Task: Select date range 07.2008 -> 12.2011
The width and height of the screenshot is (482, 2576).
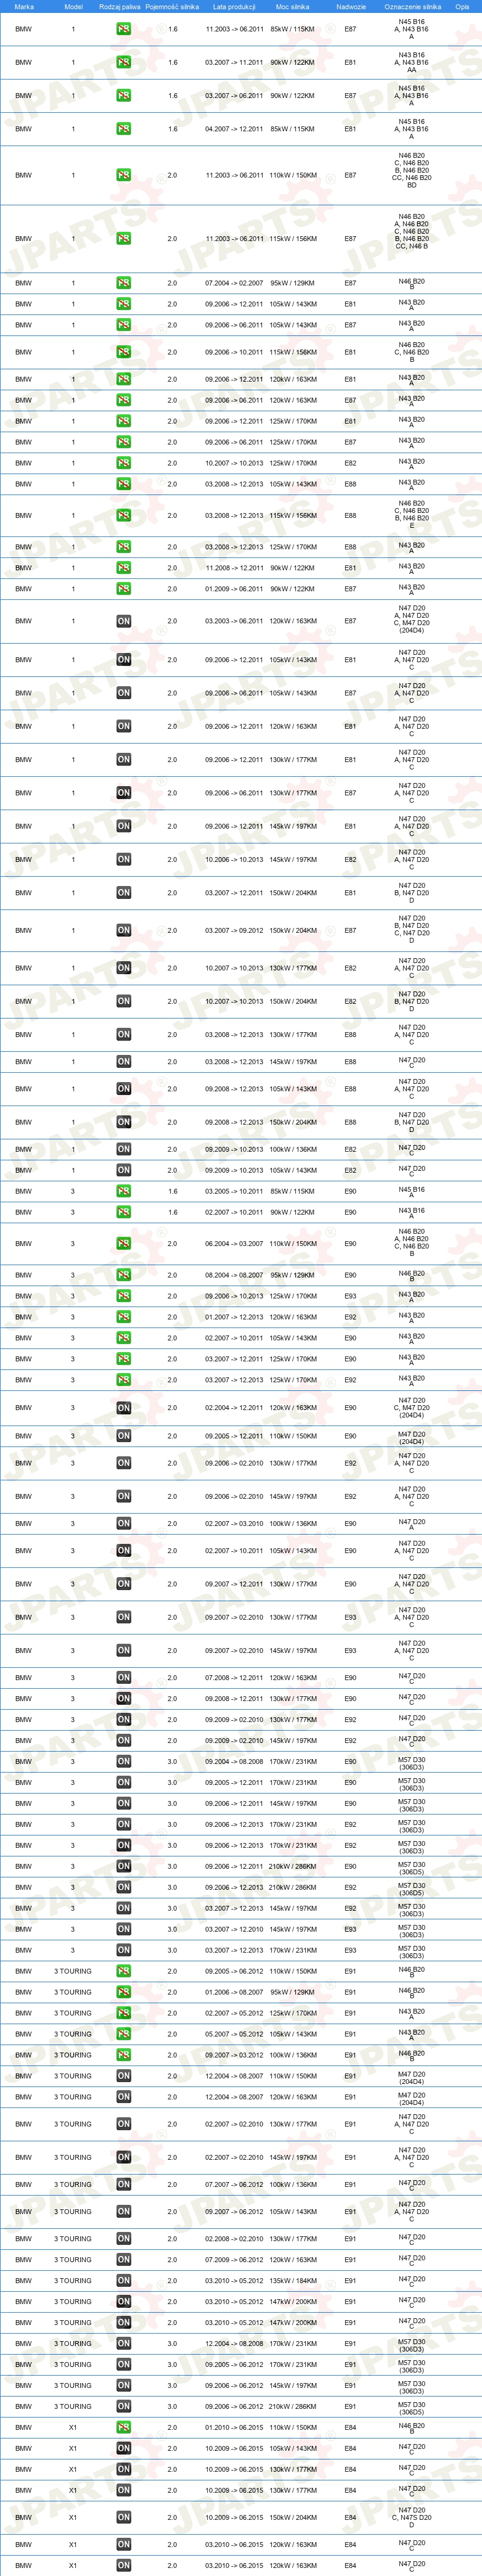Action: (x=234, y=1678)
